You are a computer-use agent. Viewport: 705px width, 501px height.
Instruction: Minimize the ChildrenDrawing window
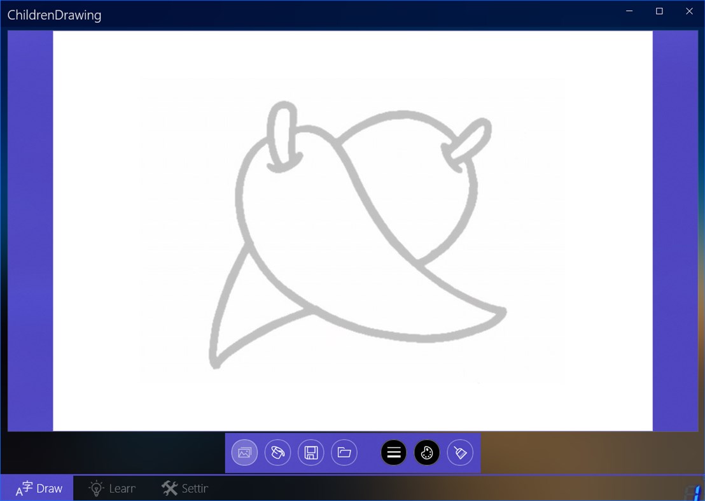(x=629, y=11)
